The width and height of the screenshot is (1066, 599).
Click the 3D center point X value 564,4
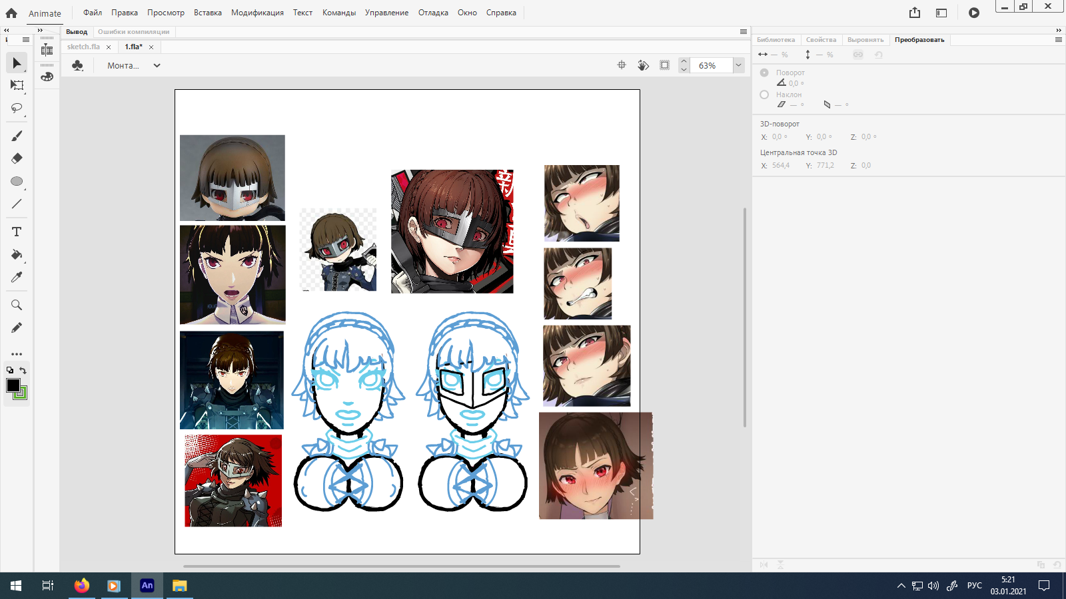(x=781, y=165)
